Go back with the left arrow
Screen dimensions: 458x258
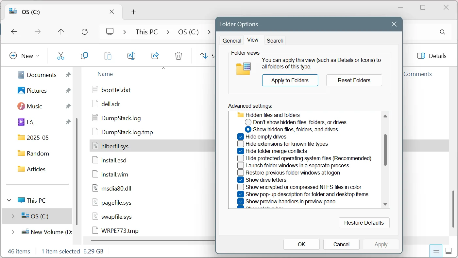14,32
